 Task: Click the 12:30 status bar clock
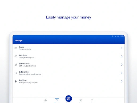click(x=122, y=36)
